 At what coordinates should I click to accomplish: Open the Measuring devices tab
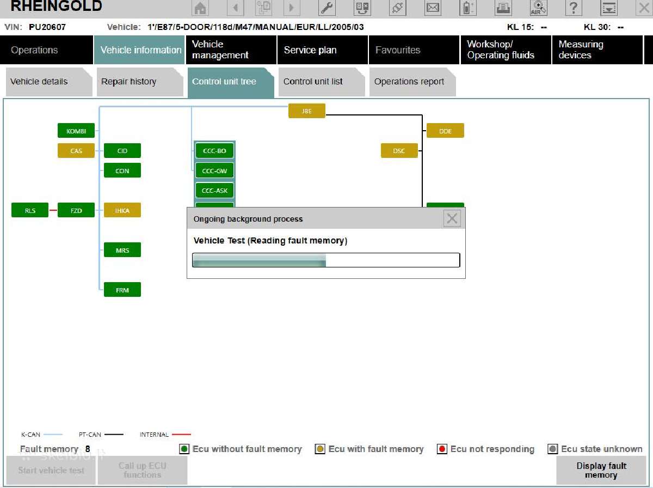pos(597,50)
